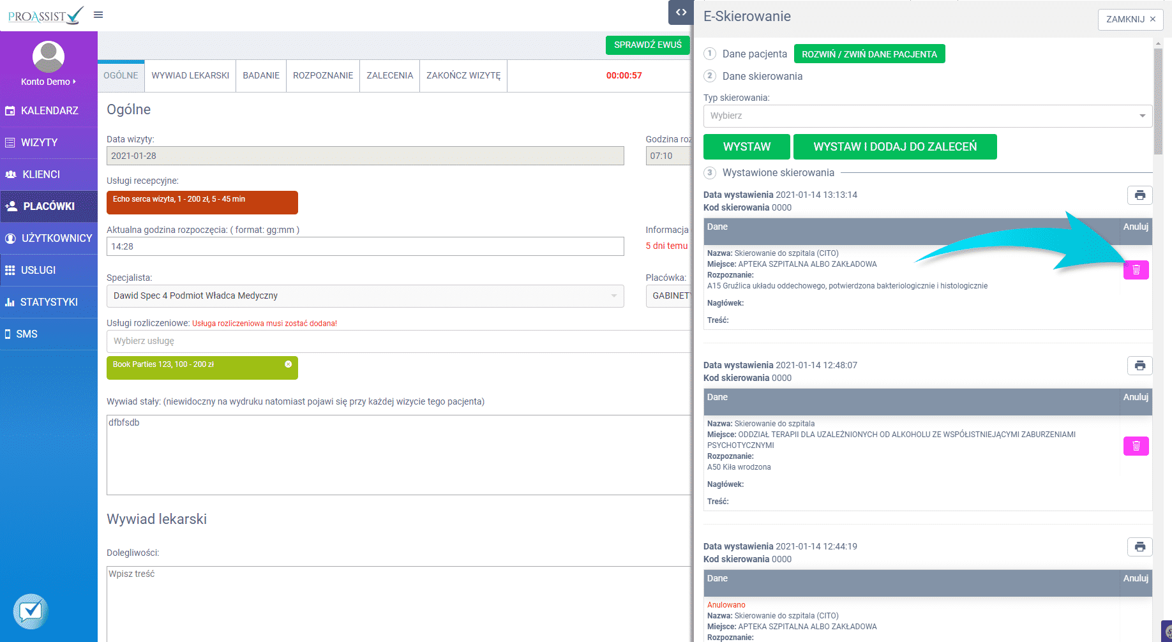Viewport: 1172px width, 642px height.
Task: Open the Placówka dropdown showing GABINET
Action: (669, 295)
